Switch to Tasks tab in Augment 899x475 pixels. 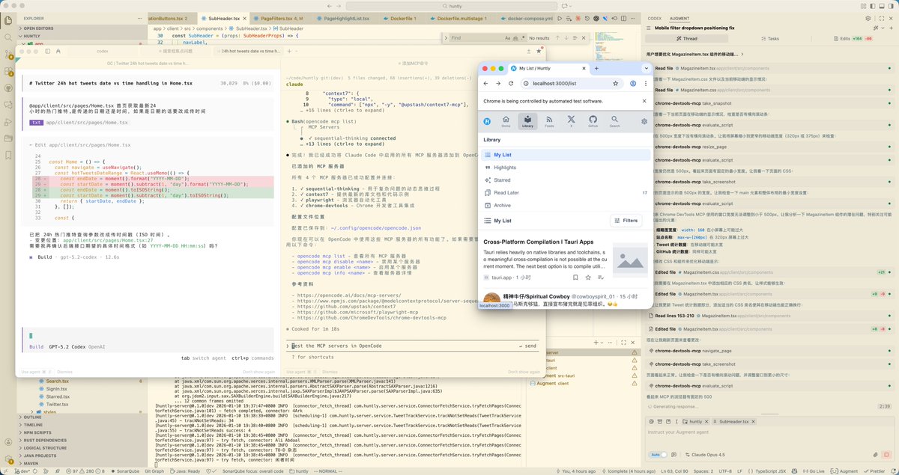coord(769,38)
